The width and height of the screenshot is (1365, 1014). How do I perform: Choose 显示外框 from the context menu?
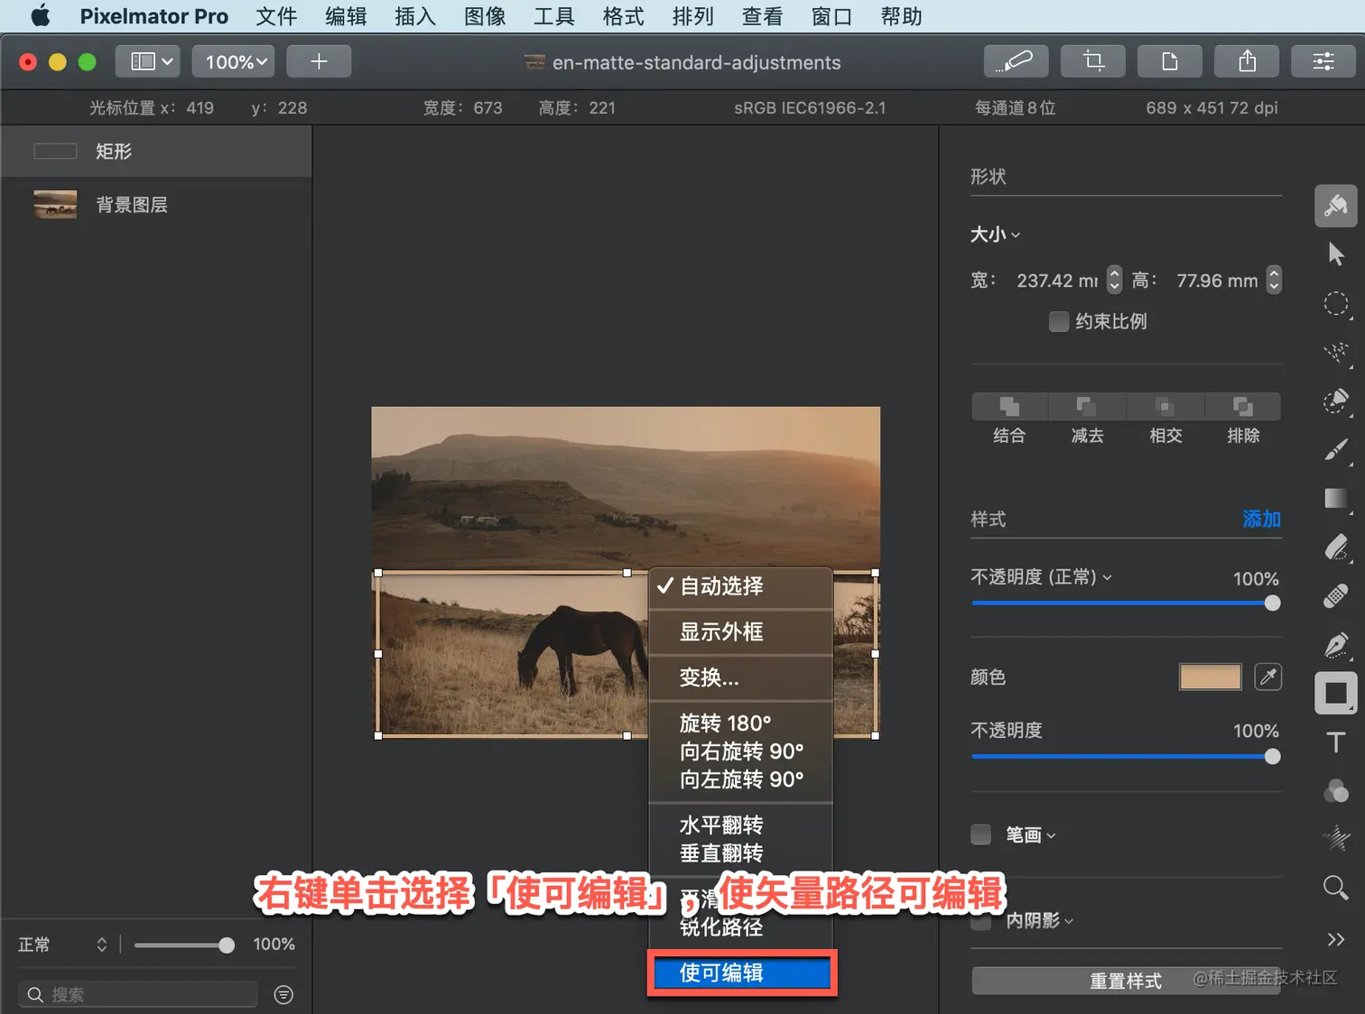pos(740,631)
